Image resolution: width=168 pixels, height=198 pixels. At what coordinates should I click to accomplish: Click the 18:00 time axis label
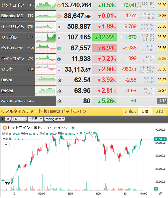[97, 194]
